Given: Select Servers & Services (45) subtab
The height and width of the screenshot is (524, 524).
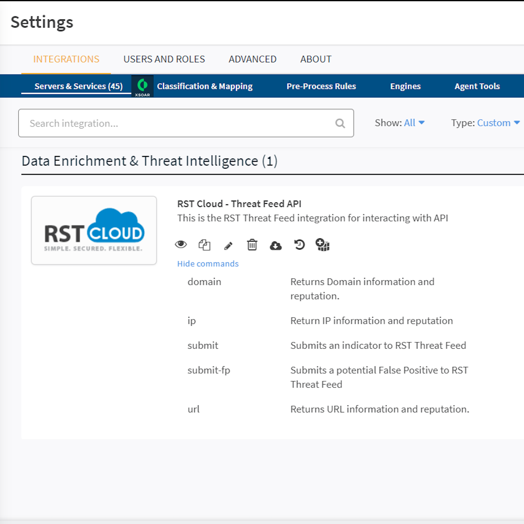Looking at the screenshot, I should click(x=79, y=86).
